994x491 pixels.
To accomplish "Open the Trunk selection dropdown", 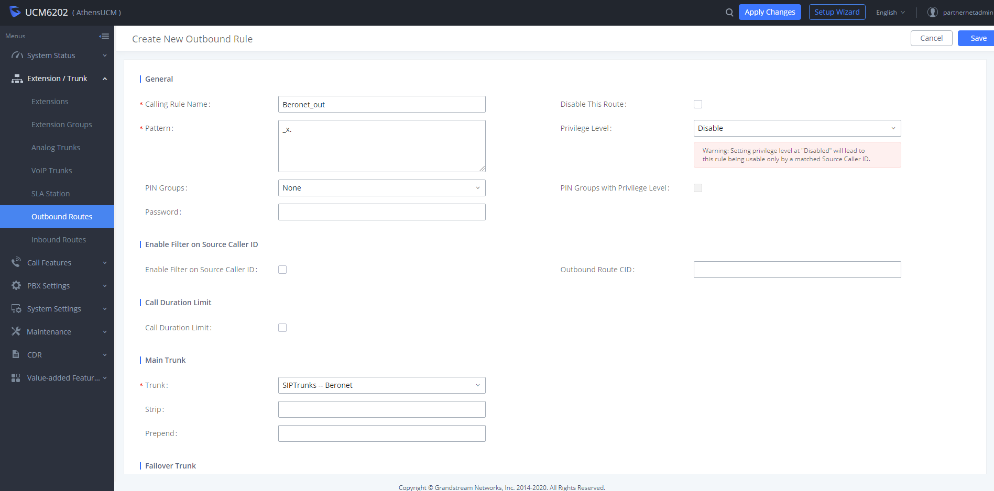I will point(381,385).
